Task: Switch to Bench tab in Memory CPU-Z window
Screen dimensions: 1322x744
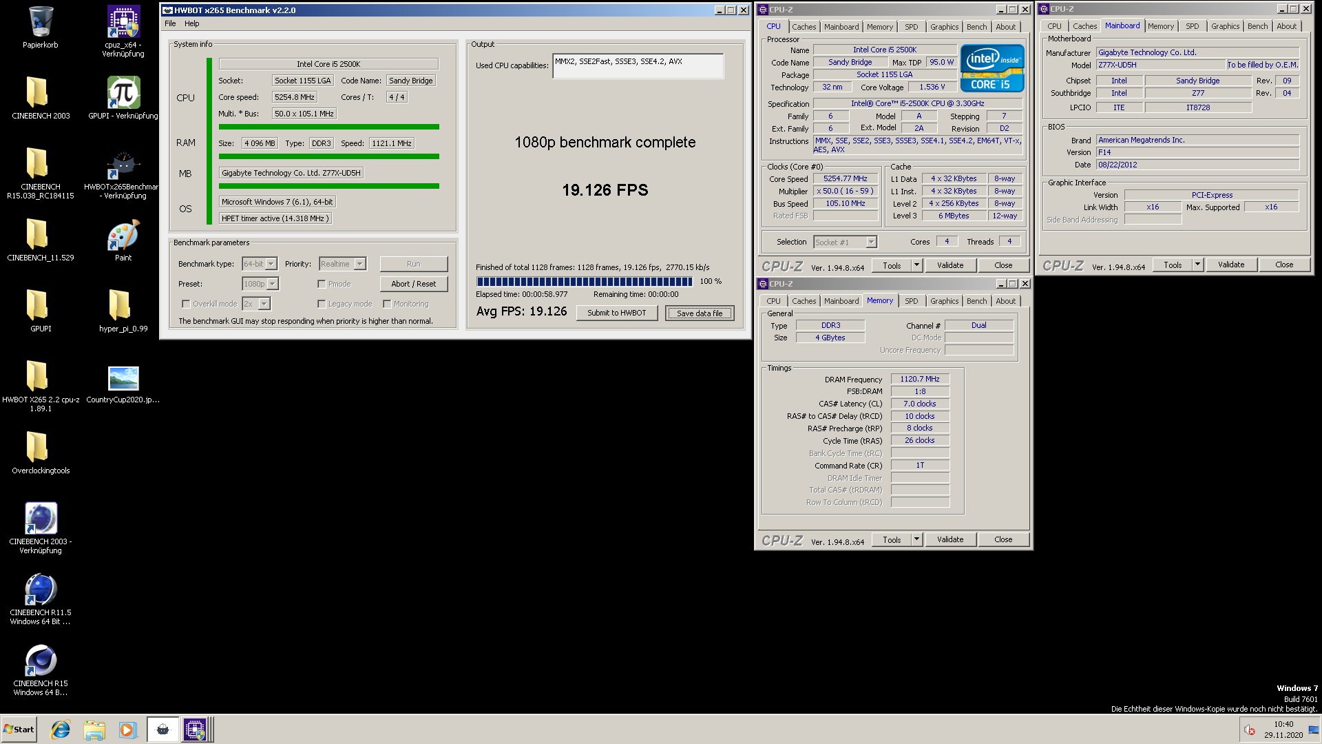Action: click(976, 301)
